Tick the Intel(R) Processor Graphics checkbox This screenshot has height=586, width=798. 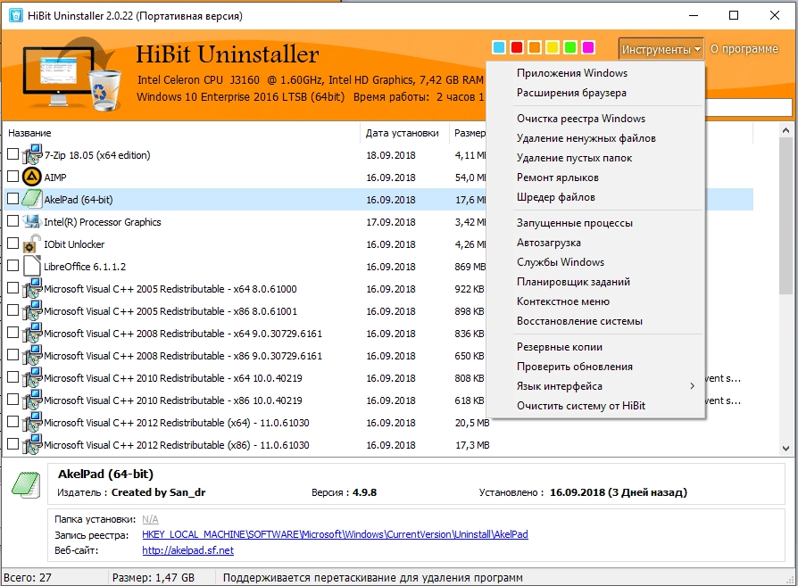13,221
